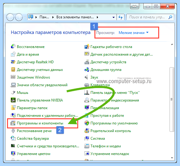Expand the arrow between Пан... and Все элементы

pos(53,17)
